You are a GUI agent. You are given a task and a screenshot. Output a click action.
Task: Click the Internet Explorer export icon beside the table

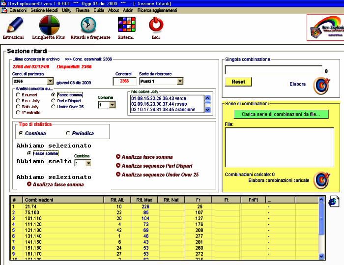[334, 201]
